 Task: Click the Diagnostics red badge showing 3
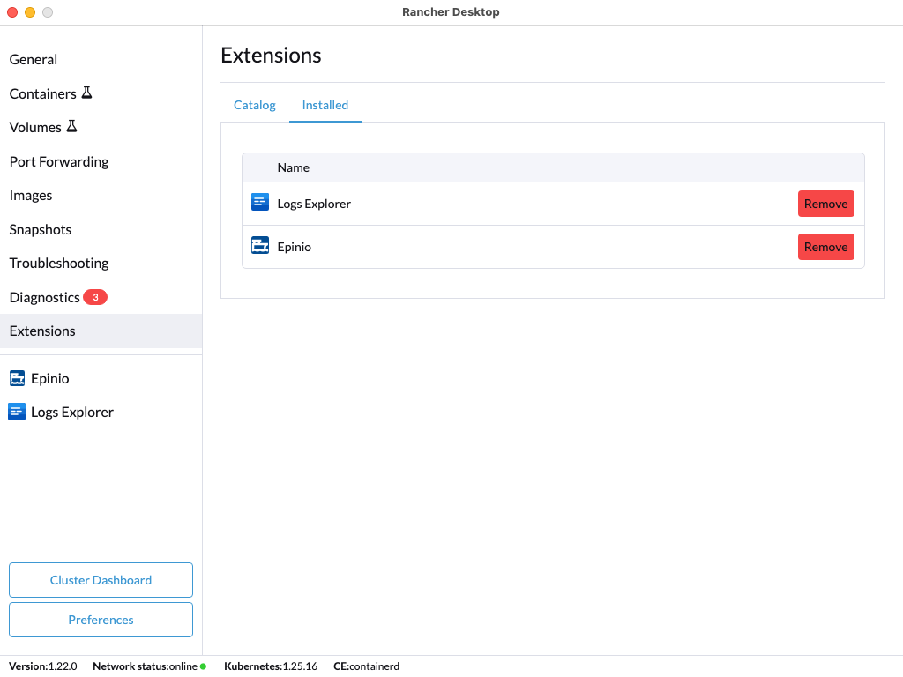pyautogui.click(x=95, y=297)
